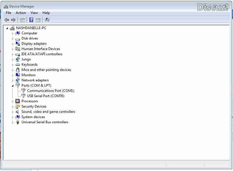Click the Network adapters icon
Image resolution: width=233 pixels, height=171 pixels.
click(x=18, y=80)
